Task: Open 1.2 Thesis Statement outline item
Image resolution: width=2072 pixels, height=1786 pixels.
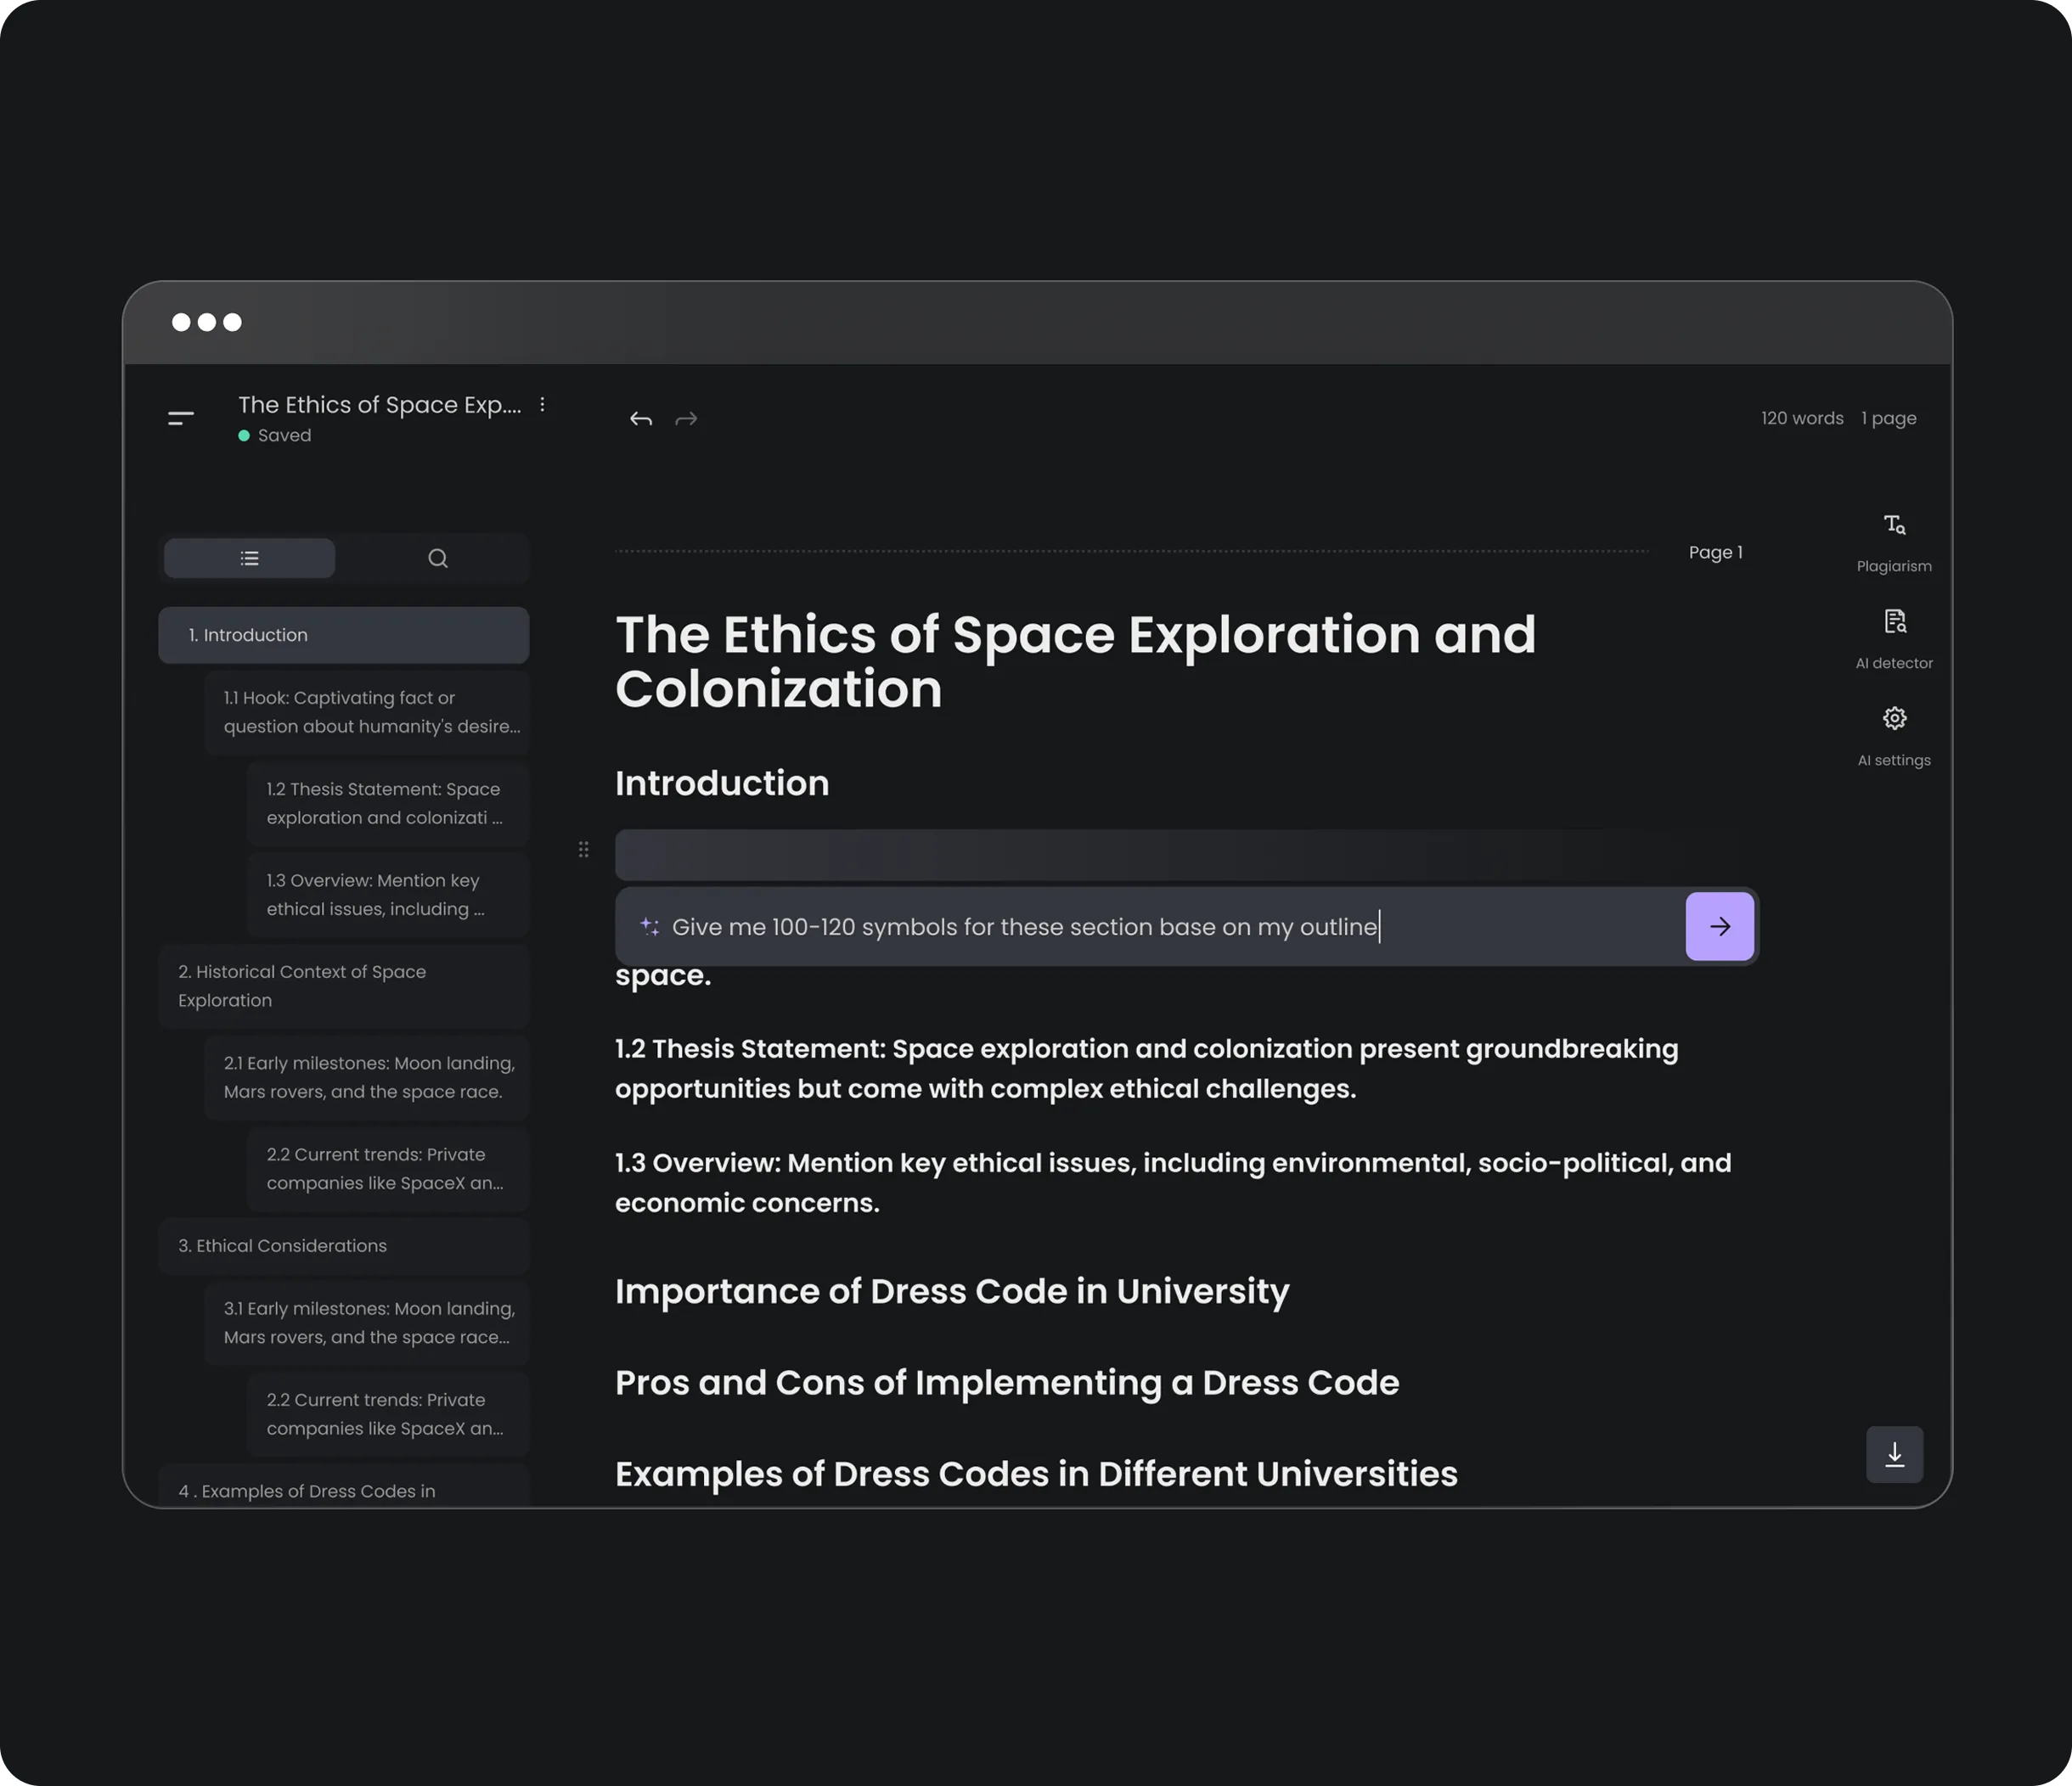Action: tap(387, 802)
